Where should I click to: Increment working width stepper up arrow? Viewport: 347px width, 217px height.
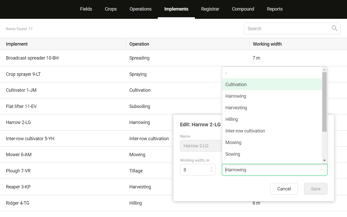click(x=211, y=168)
